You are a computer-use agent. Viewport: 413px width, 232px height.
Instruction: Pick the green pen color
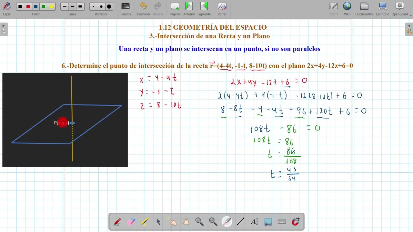(44, 6)
